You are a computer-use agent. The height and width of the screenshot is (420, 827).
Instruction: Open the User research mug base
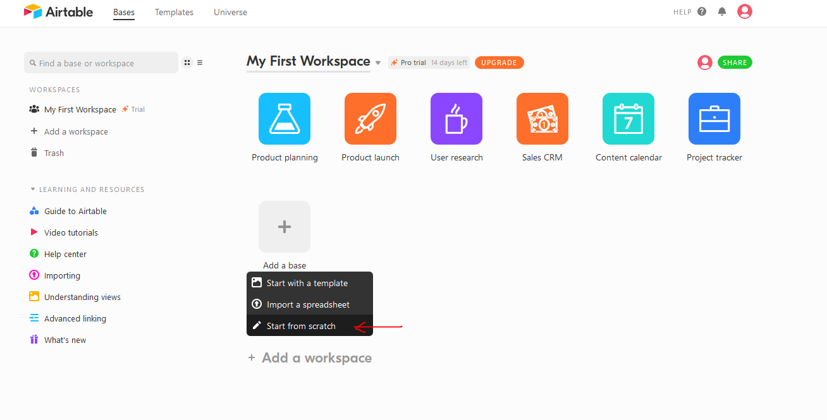pyautogui.click(x=456, y=119)
